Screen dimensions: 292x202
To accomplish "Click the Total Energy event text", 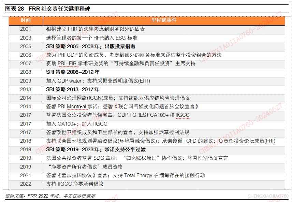I will [x=126, y=175].
